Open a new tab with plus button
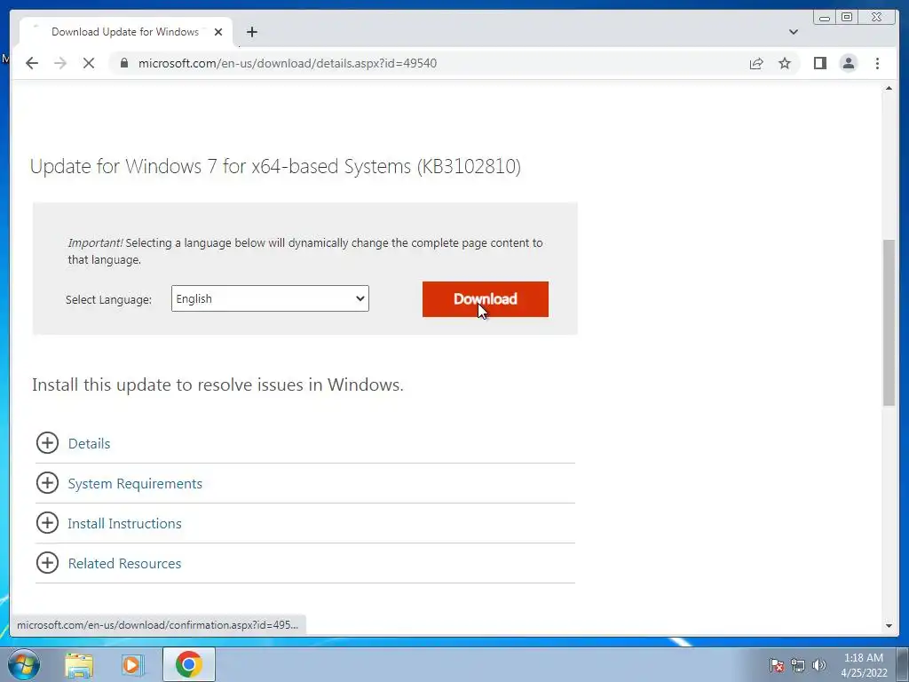909x682 pixels. [251, 32]
